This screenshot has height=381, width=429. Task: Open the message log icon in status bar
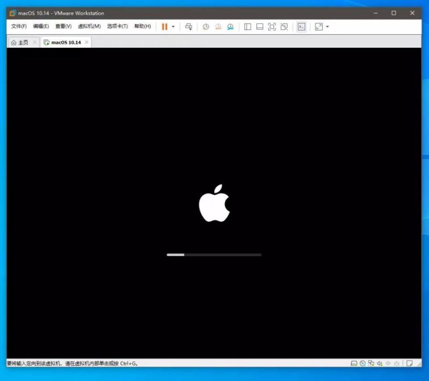409,363
